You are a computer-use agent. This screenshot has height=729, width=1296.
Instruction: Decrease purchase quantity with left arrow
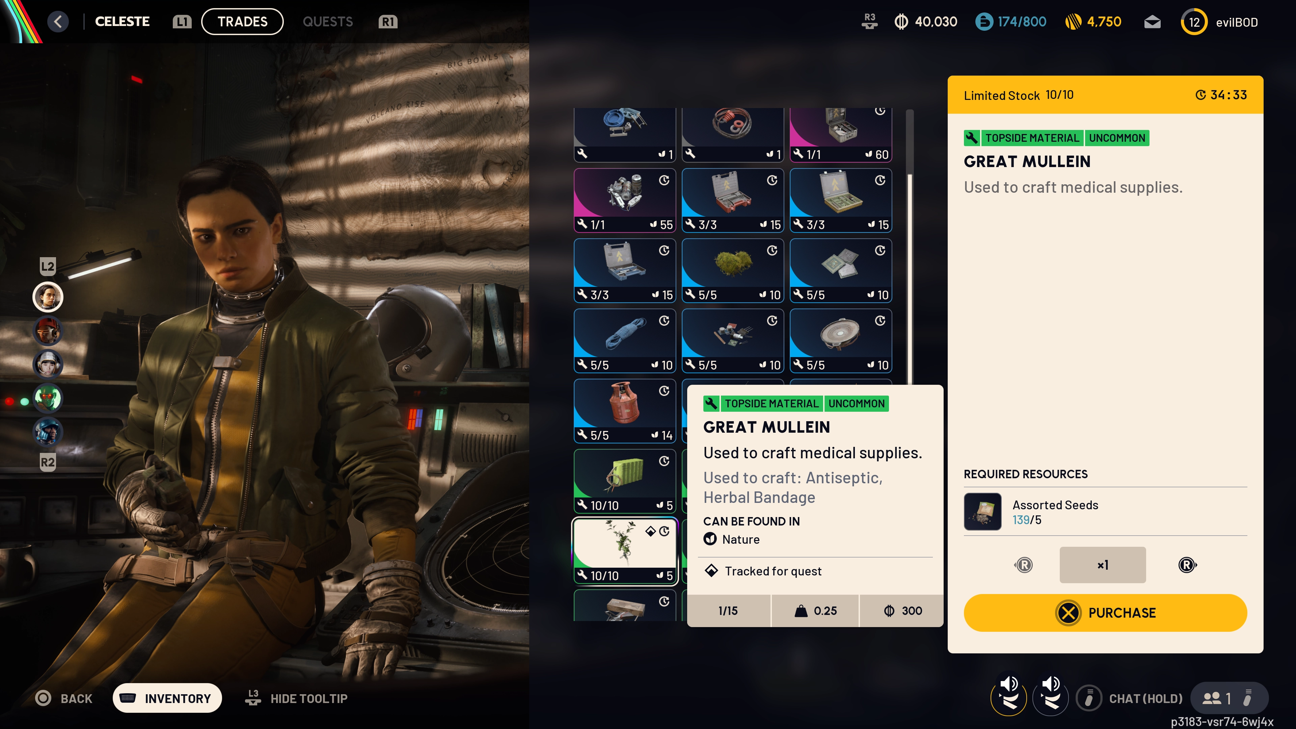1023,565
